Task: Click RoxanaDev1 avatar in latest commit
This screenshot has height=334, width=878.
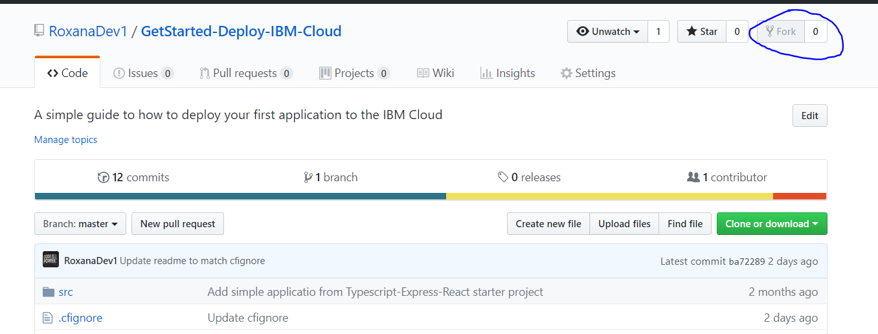Action: coord(51,260)
